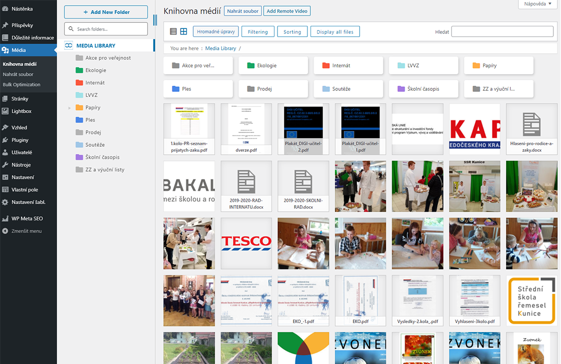This screenshot has width=561, height=364.
Task: Click the WP Meta SEO icon
Action: click(x=5, y=218)
